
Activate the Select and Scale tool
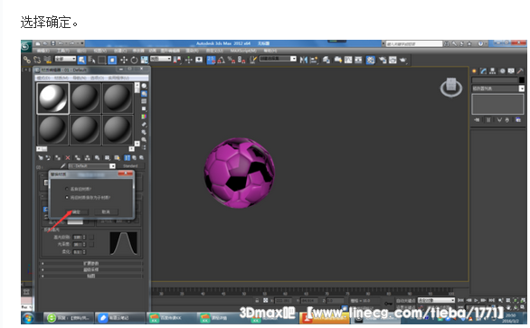[145, 61]
